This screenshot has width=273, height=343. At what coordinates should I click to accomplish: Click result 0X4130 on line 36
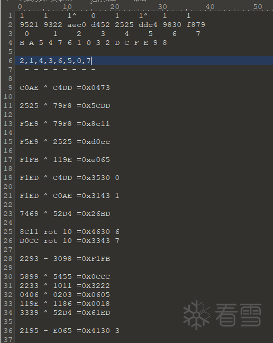click(x=96, y=330)
